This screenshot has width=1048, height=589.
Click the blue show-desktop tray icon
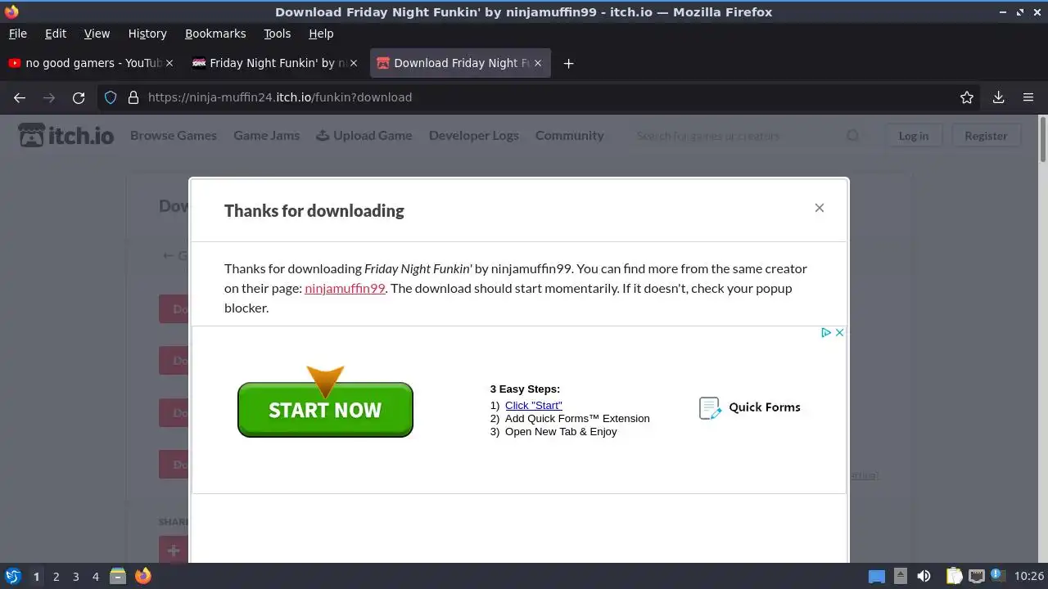click(x=877, y=577)
